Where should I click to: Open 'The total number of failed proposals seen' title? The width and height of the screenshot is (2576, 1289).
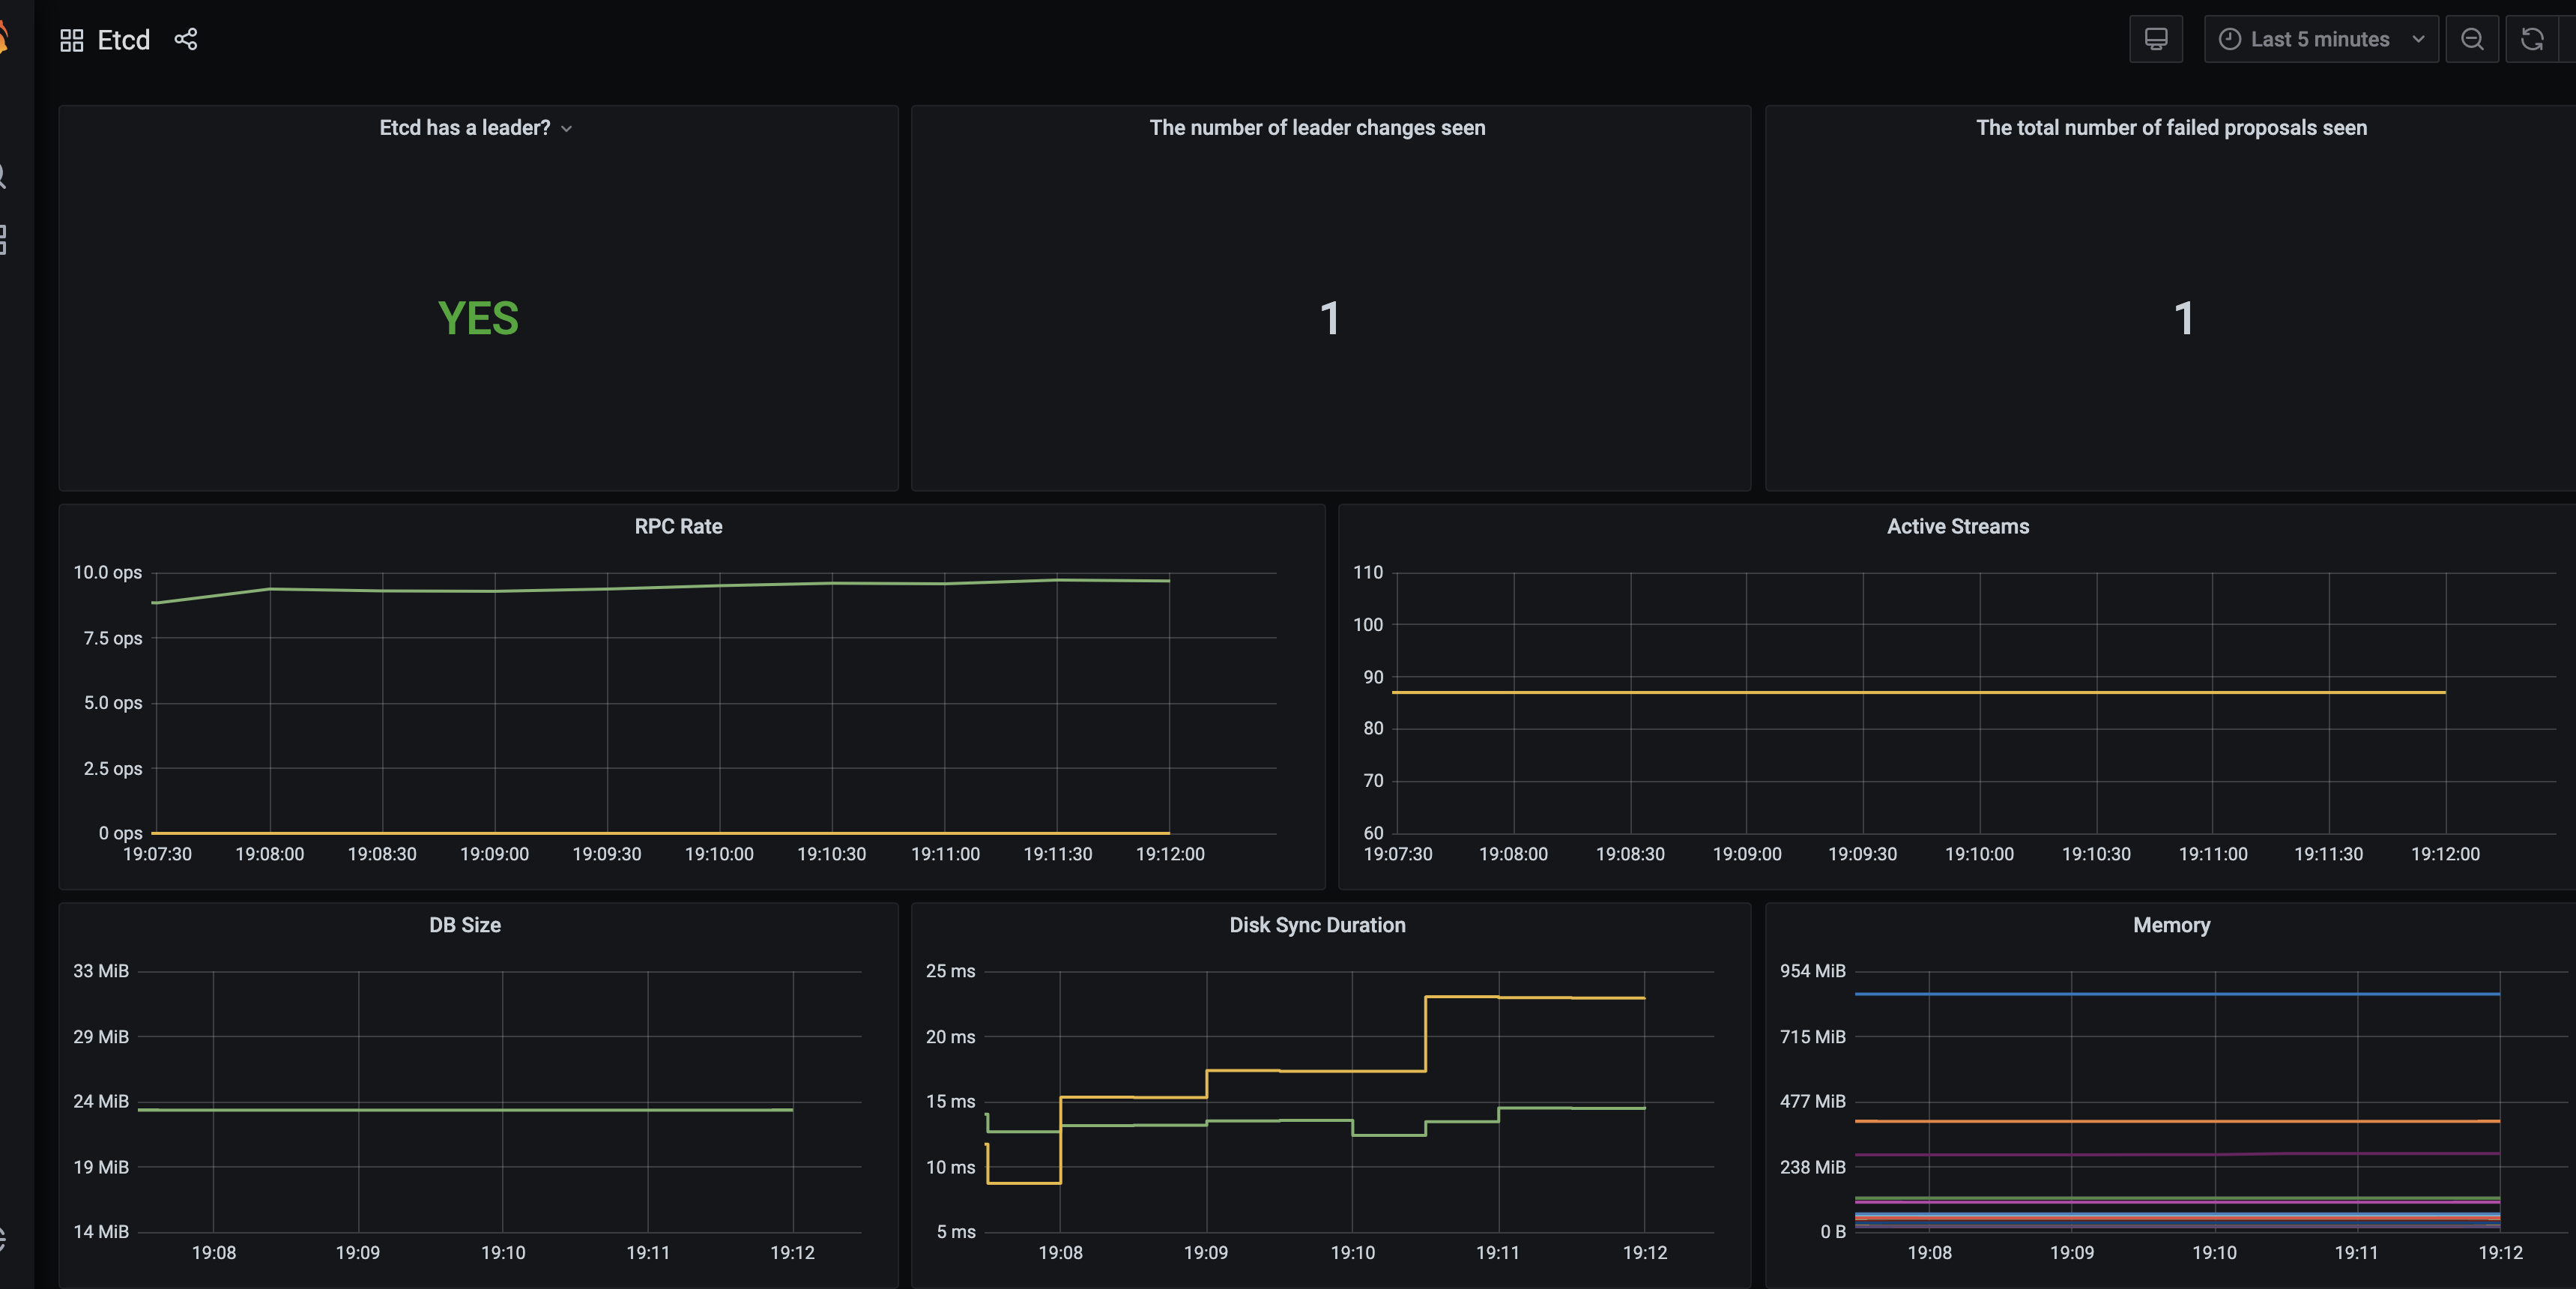(2171, 128)
